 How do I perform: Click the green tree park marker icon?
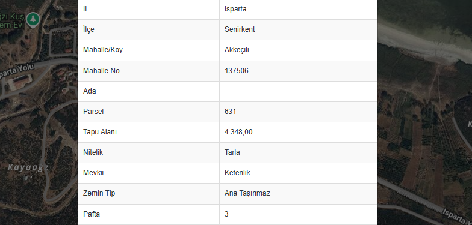point(33,20)
